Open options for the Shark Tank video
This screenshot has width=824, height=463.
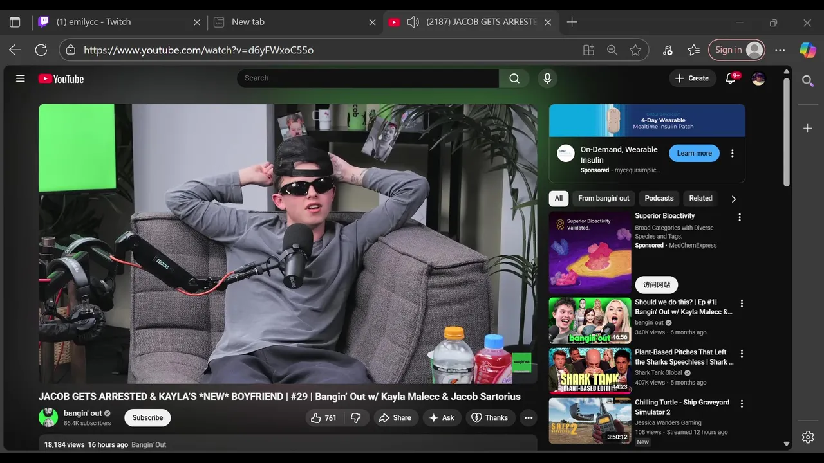pos(742,354)
